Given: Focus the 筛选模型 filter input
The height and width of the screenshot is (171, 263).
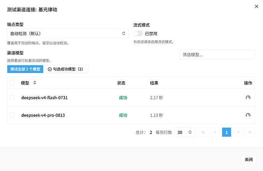Looking at the screenshot, I should coord(217,54).
